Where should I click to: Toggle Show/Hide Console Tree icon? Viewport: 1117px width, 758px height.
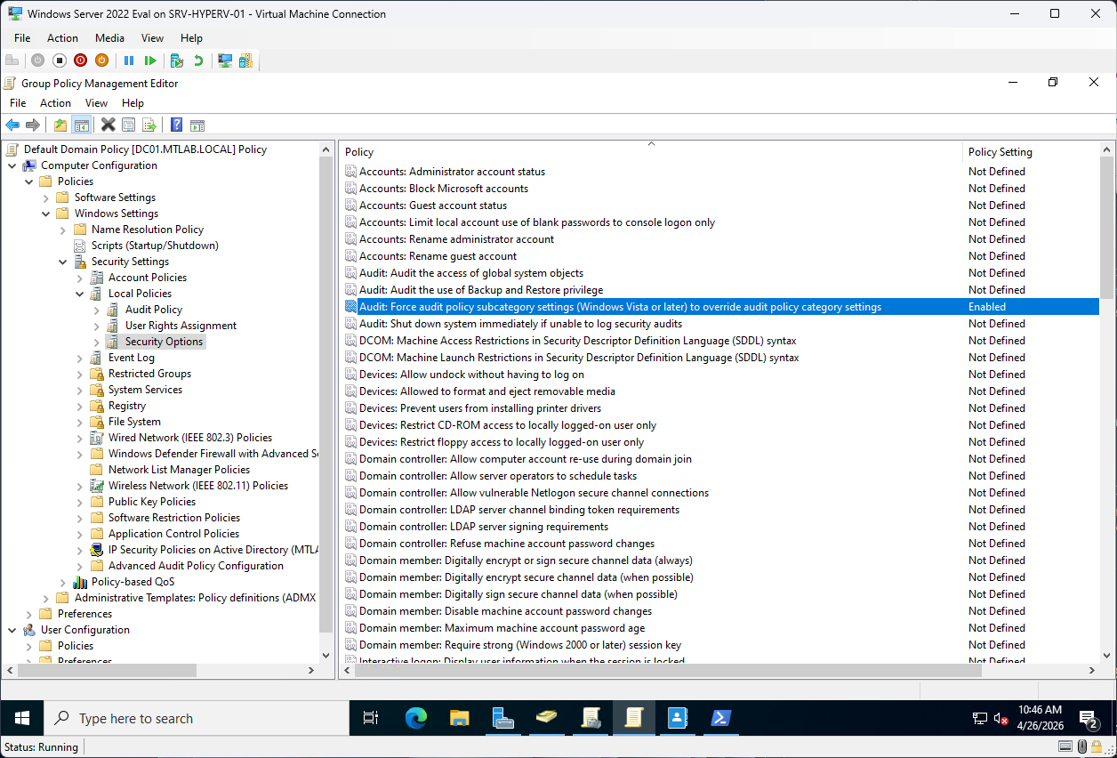(81, 125)
